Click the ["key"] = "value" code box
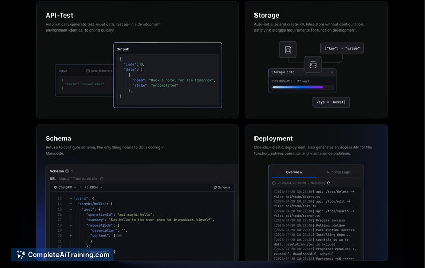Viewport: 425px width, 268px height. [x=342, y=48]
